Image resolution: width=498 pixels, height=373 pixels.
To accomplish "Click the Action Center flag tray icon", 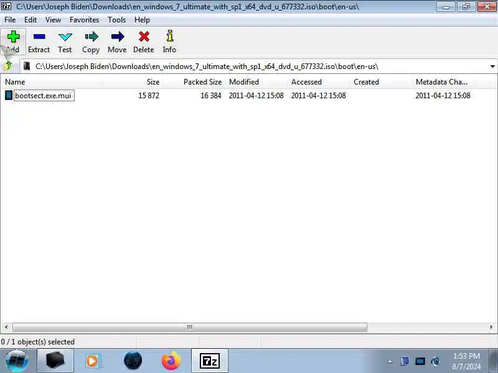I will pos(405,361).
